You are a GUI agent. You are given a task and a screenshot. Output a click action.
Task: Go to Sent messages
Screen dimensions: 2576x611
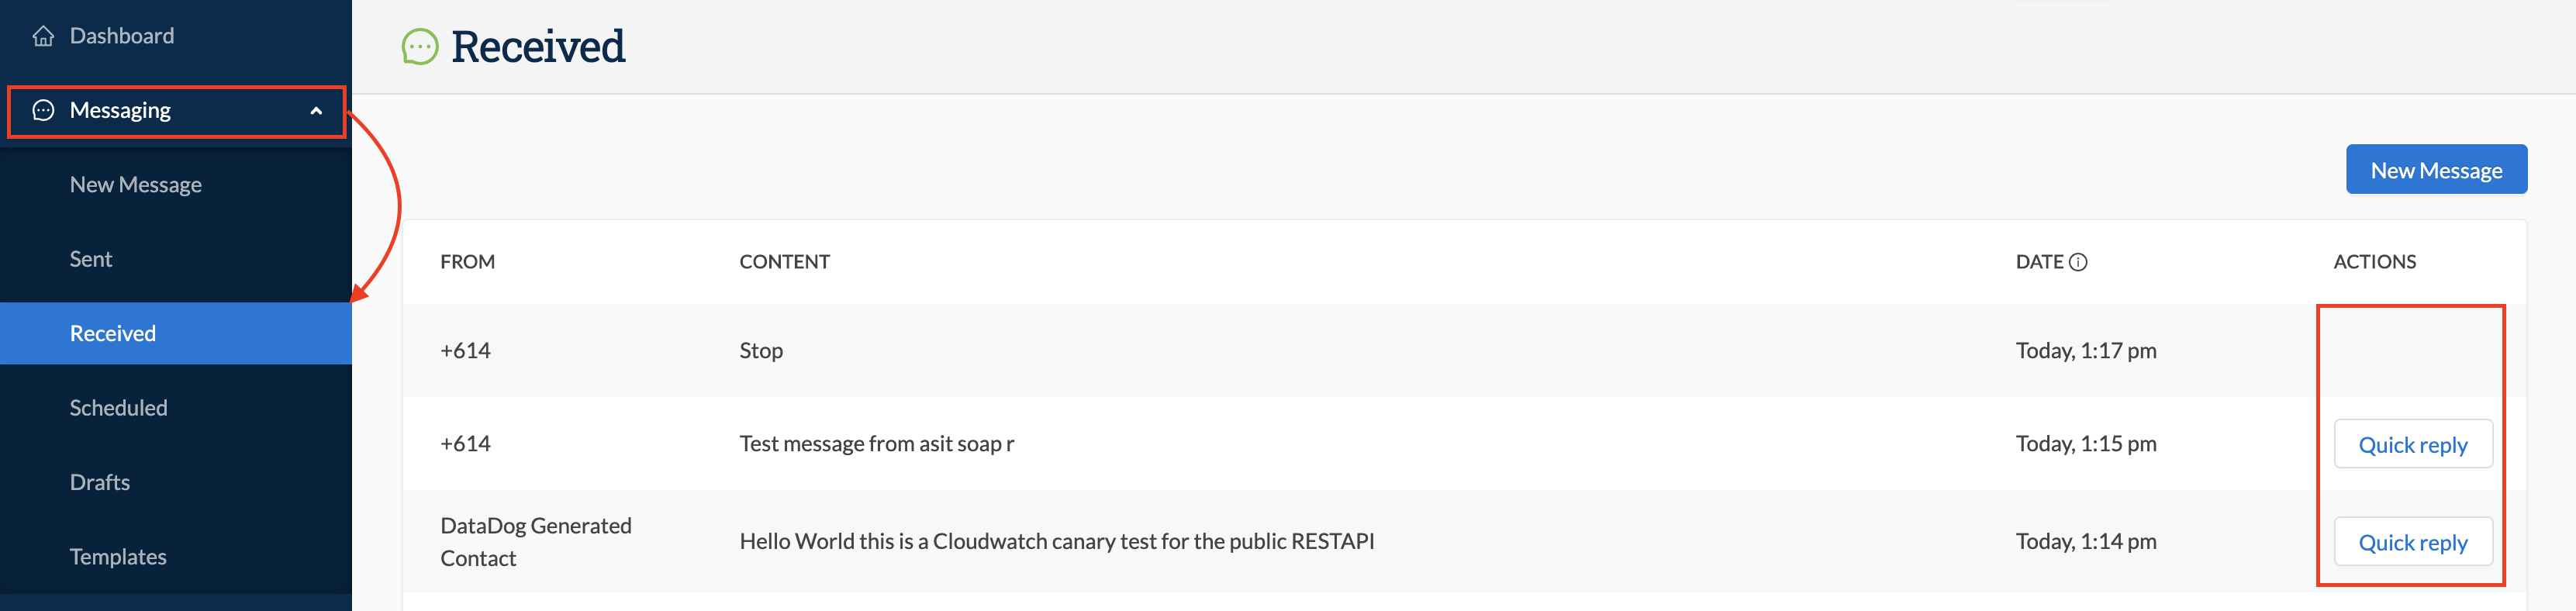click(x=91, y=259)
